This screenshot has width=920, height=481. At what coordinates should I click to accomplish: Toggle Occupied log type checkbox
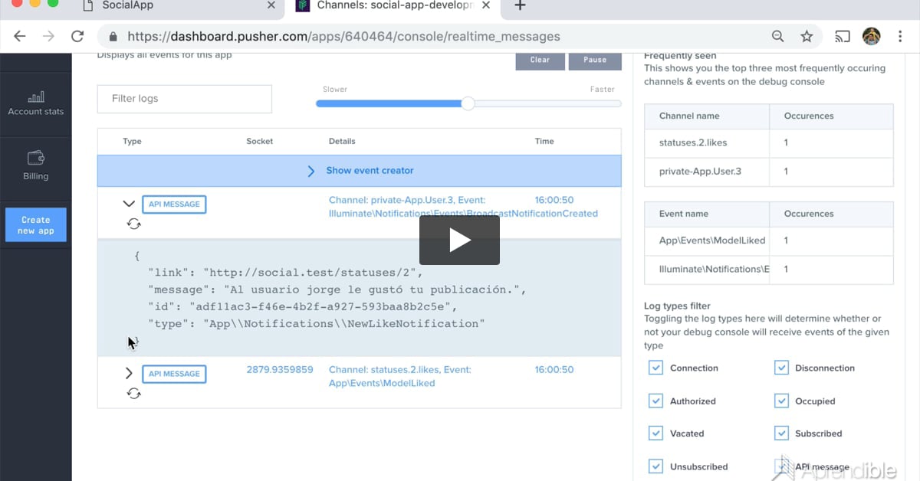tap(781, 401)
